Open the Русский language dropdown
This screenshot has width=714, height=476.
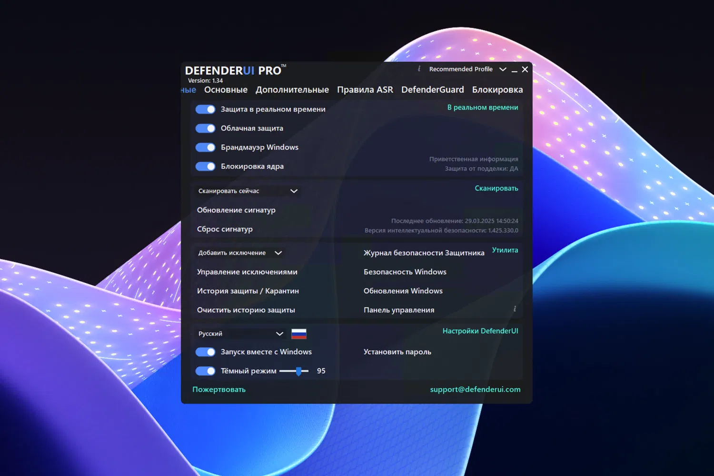tap(240, 334)
